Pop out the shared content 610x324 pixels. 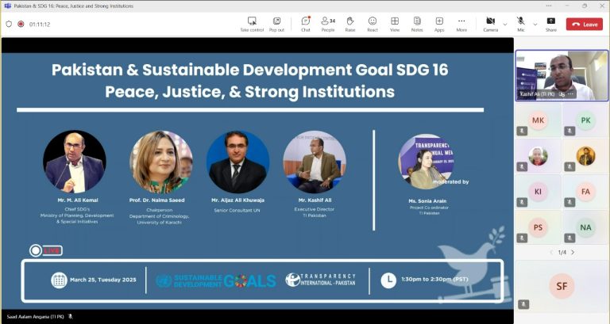click(x=276, y=24)
